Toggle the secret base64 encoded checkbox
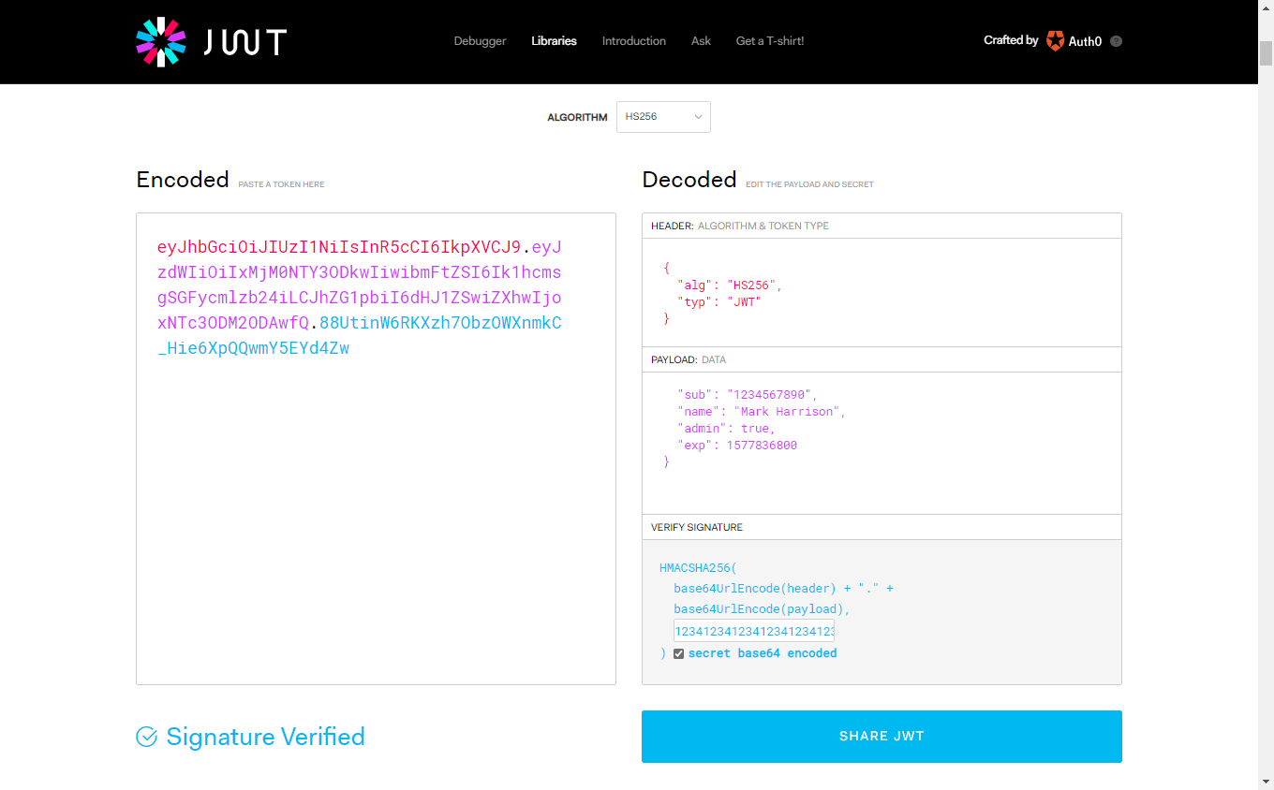The height and width of the screenshot is (790, 1274). [x=679, y=654]
